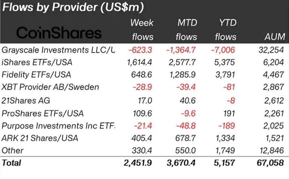This screenshot has height=179, width=289.
Task: Click the total AUM value 67,058
Action: pos(273,163)
